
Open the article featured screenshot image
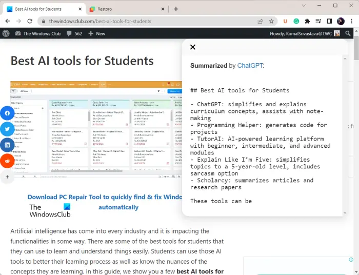[96, 130]
